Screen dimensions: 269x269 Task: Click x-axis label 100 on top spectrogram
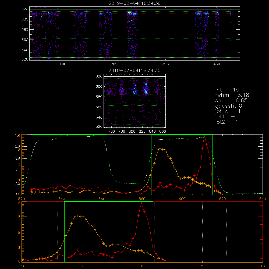coord(63,64)
